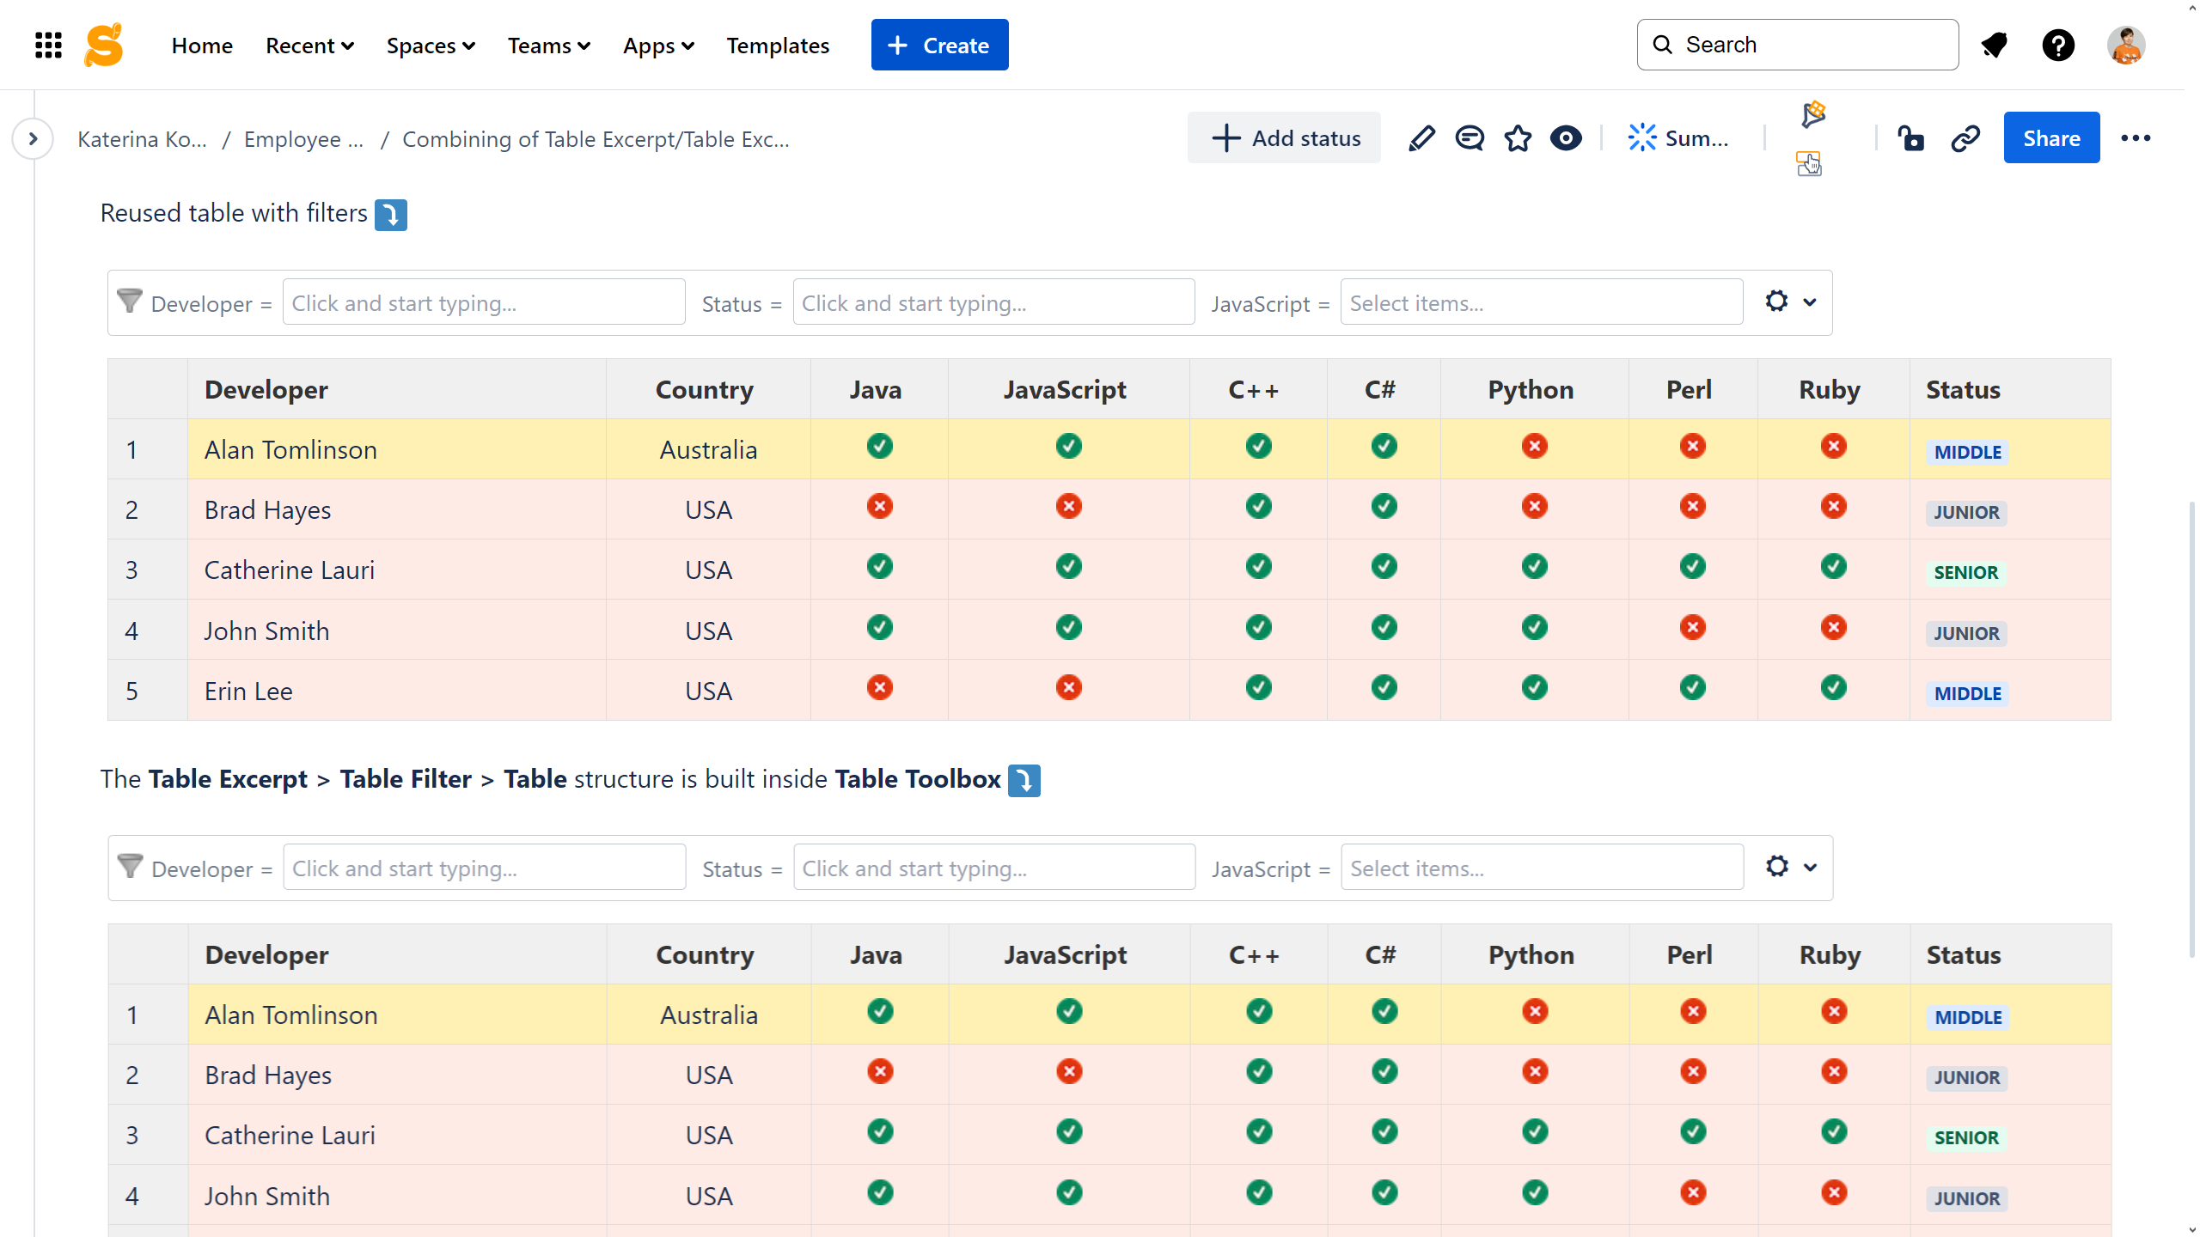2200x1237 pixels.
Task: Open the app switcher grid icon
Action: 48,45
